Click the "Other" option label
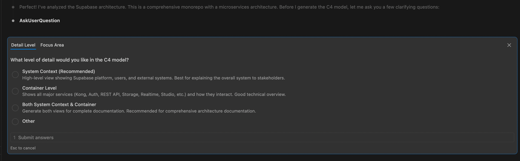Viewport: 520px width, 161px height. coord(28,121)
